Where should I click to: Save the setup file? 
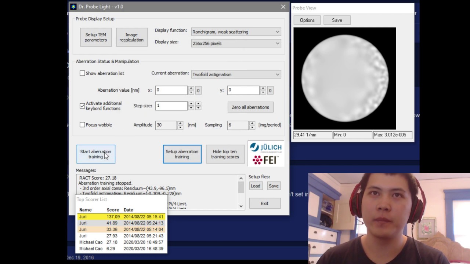coord(274,186)
